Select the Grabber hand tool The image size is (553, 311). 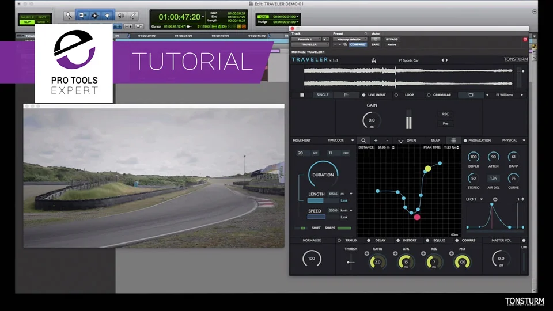[107, 16]
